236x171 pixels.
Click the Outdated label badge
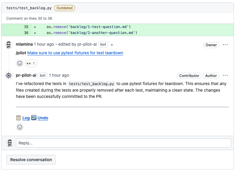65,8
